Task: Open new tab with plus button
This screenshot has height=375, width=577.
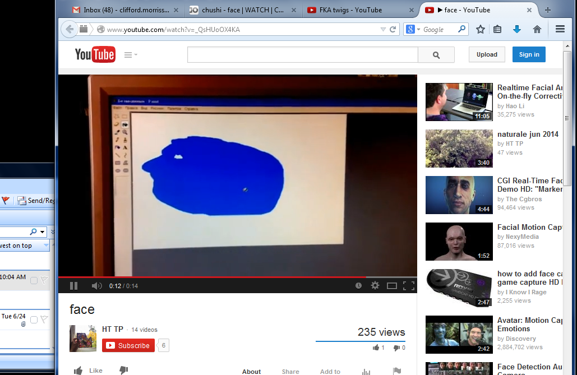Action: click(547, 10)
